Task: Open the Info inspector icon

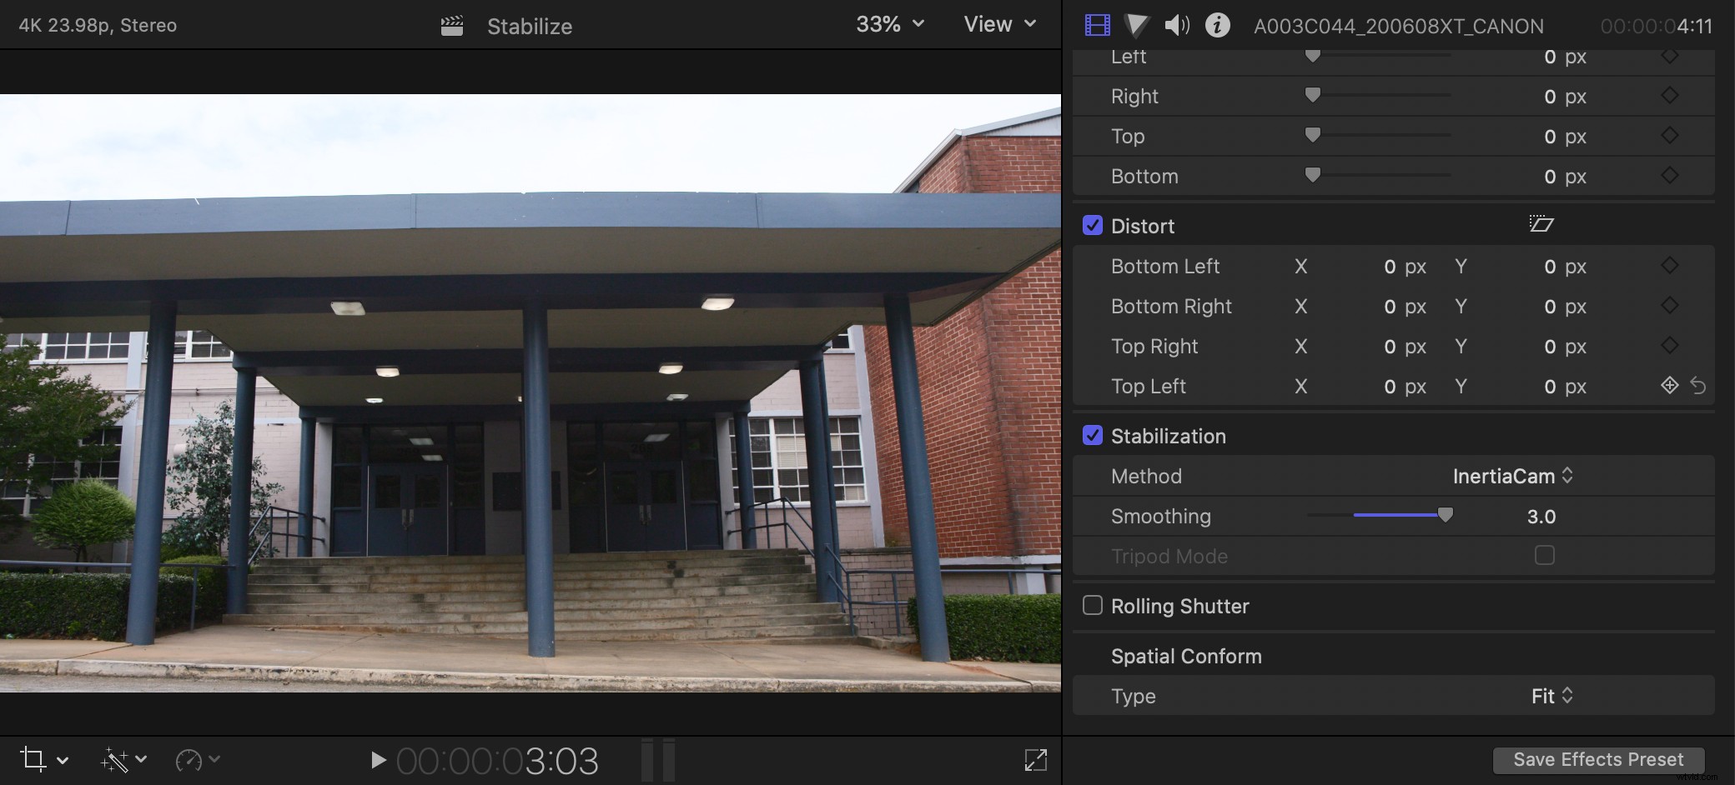Action: 1217,24
